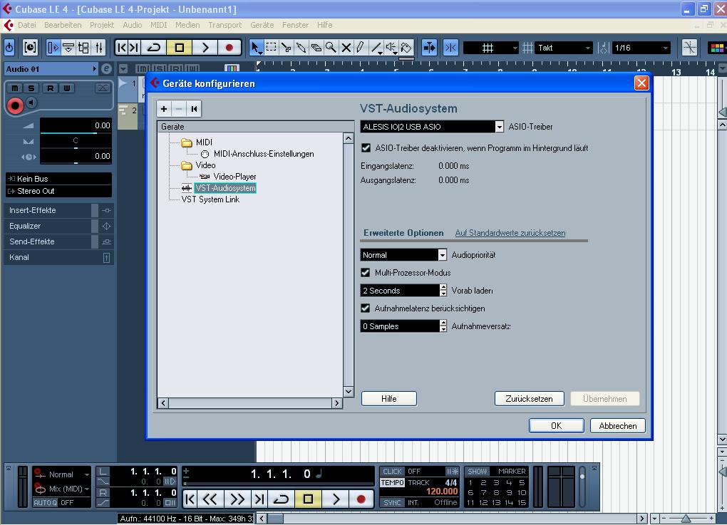Select the Range Selection tool

(x=272, y=47)
